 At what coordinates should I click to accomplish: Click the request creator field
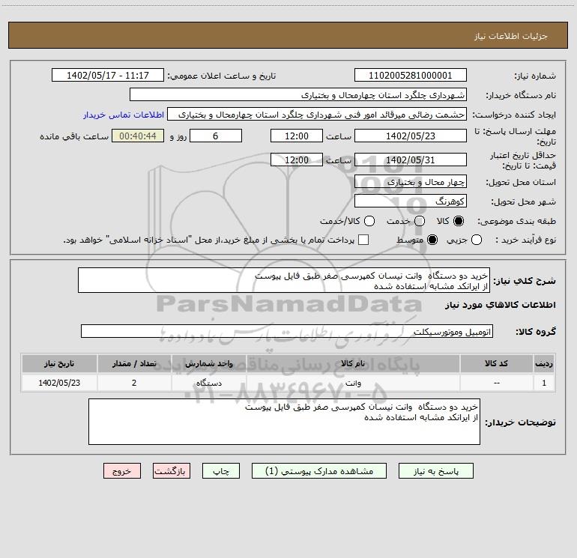(317, 114)
